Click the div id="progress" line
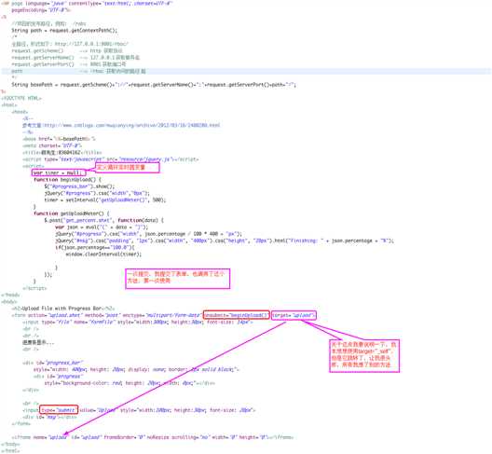 pyautogui.click(x=59, y=377)
